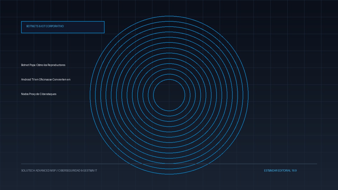338x190 pixels.
Task: Click the ESTÁNDAR EDITORIAL label
Action: (x=277, y=170)
